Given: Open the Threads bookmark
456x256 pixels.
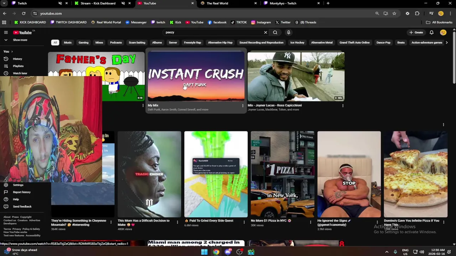Looking at the screenshot, I should (x=305, y=22).
